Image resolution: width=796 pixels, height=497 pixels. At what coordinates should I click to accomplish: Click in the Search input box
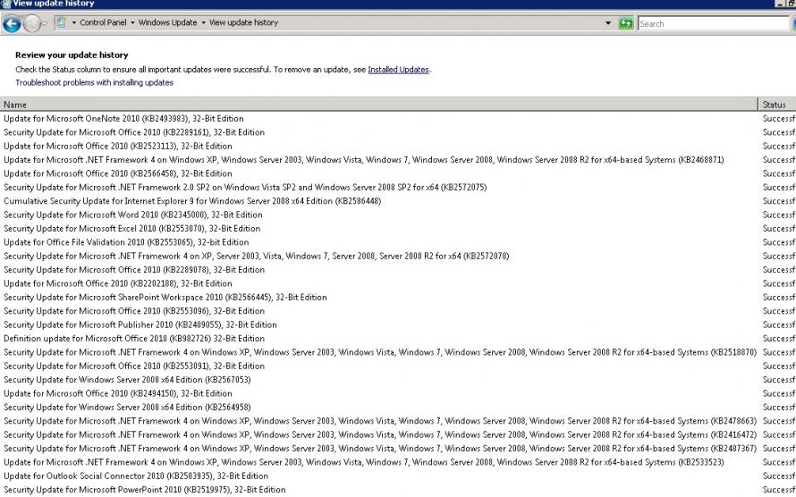coord(711,23)
